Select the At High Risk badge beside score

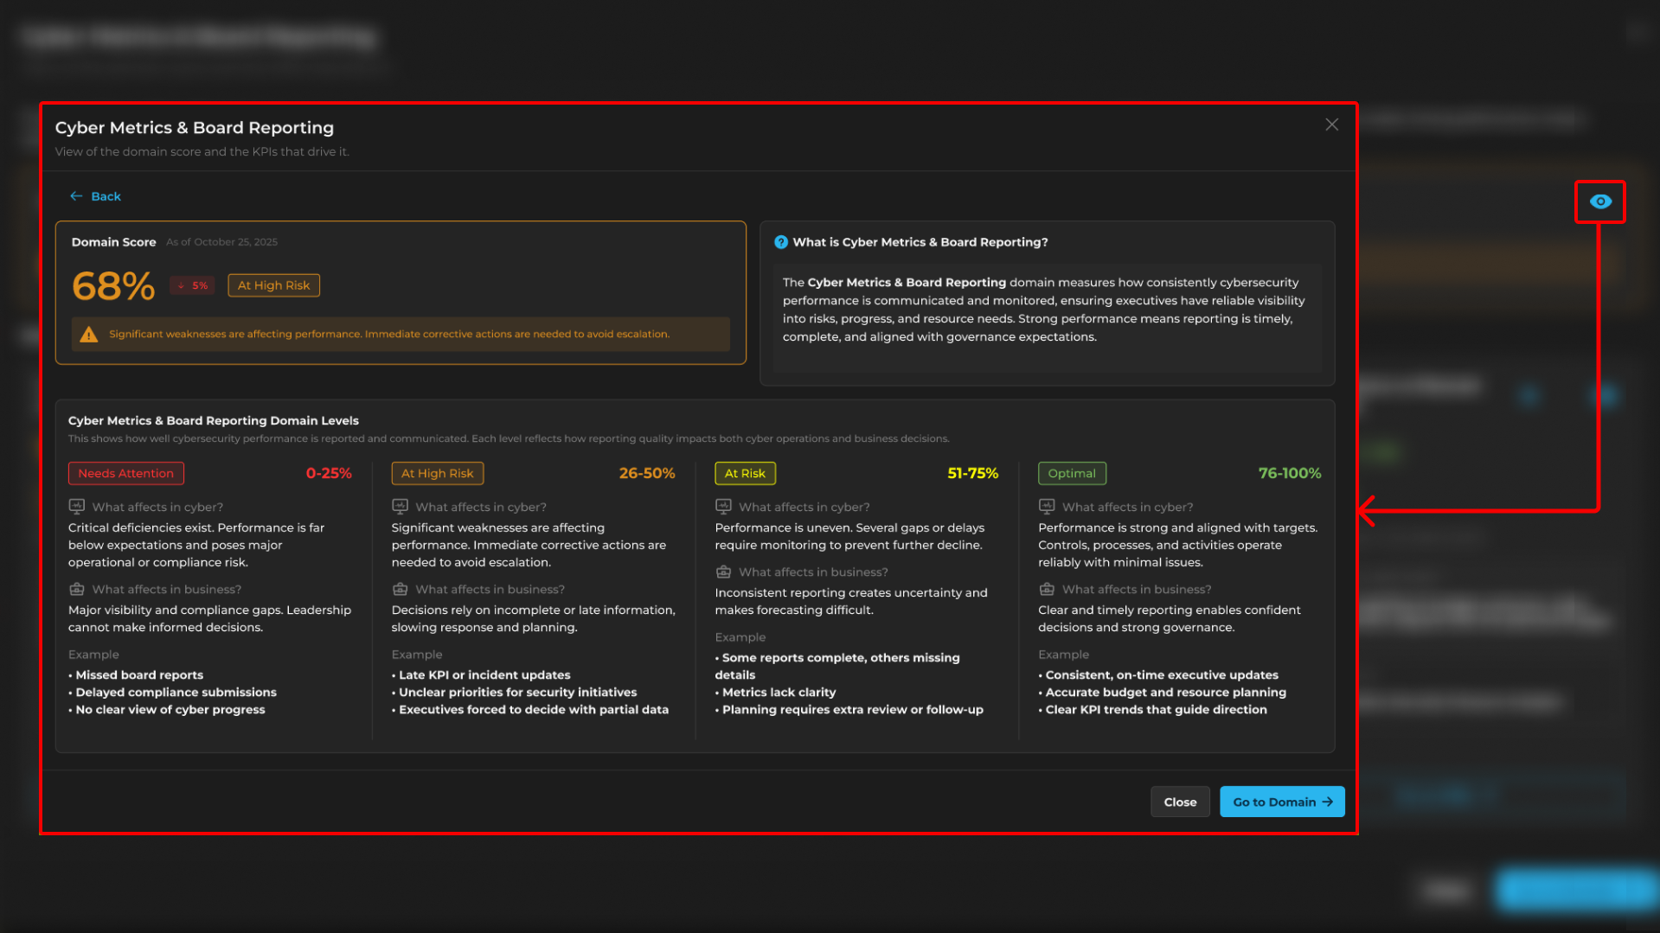[273, 285]
